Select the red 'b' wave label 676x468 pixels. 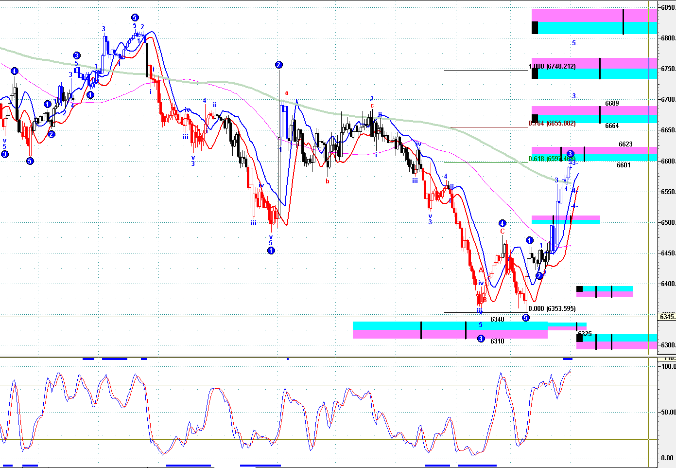(x=328, y=181)
